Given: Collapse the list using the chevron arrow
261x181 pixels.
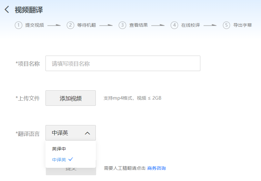Looking at the screenshot, I should (x=87, y=133).
